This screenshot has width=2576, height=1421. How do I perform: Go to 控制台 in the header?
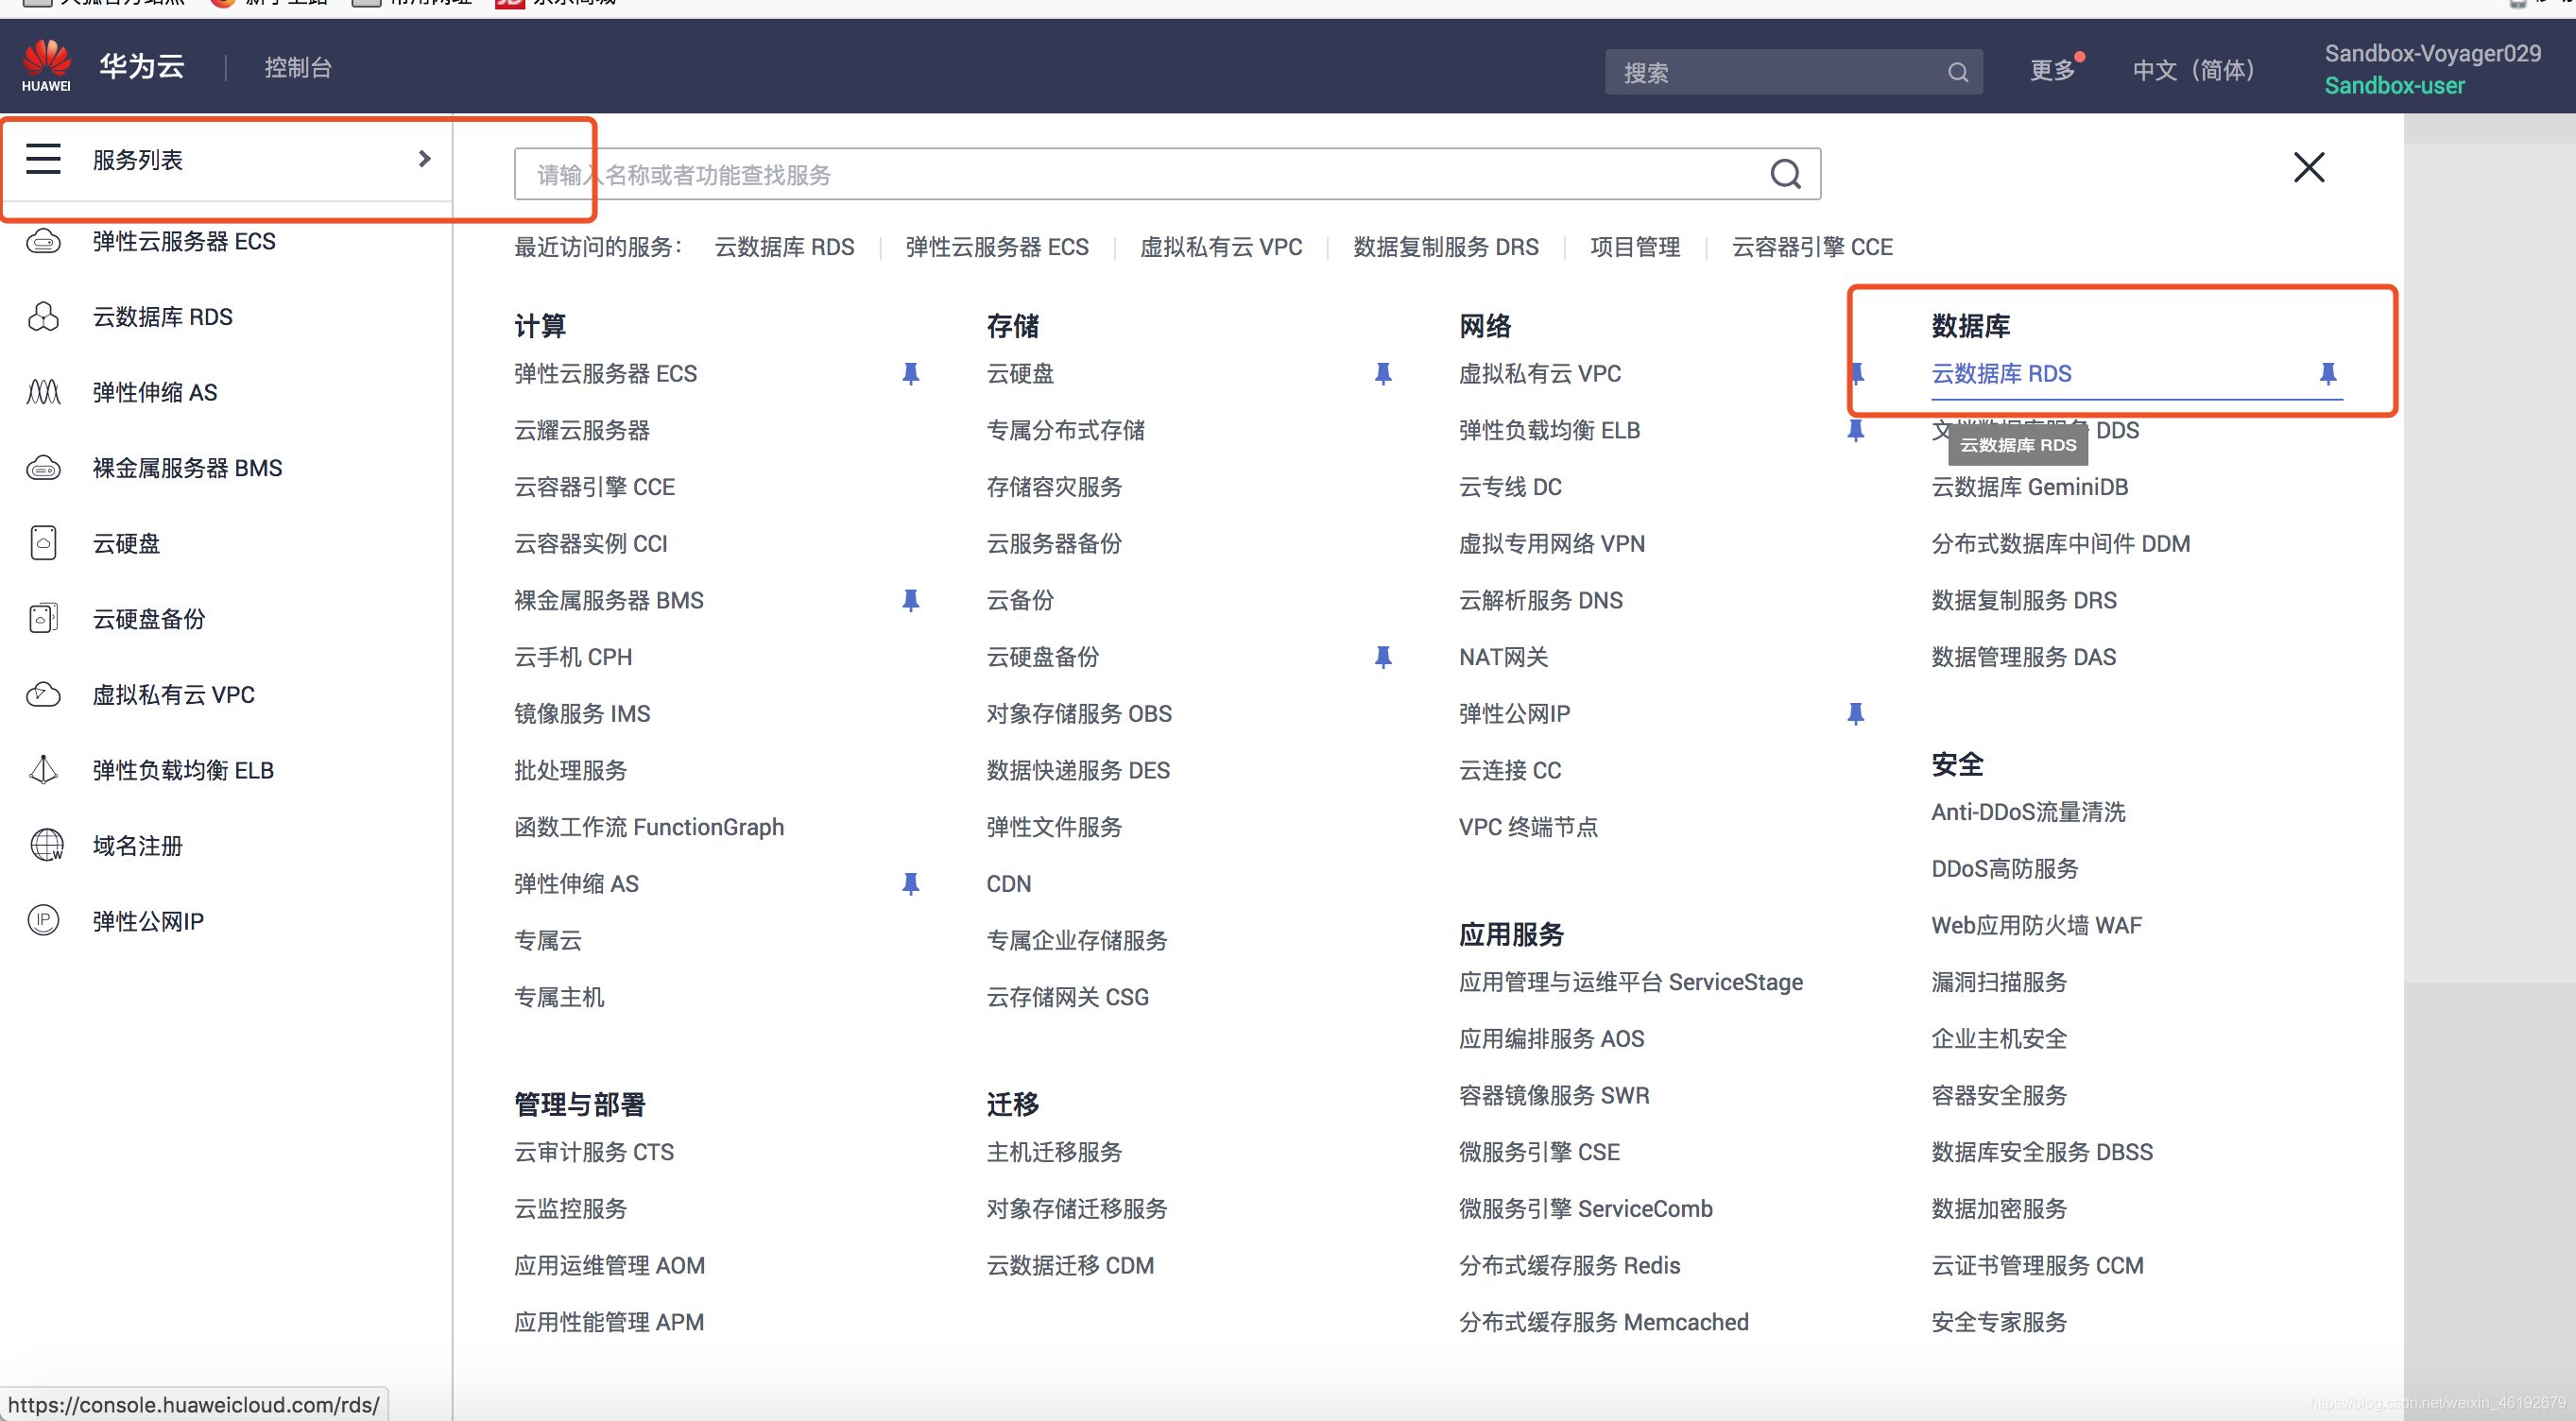tap(297, 67)
